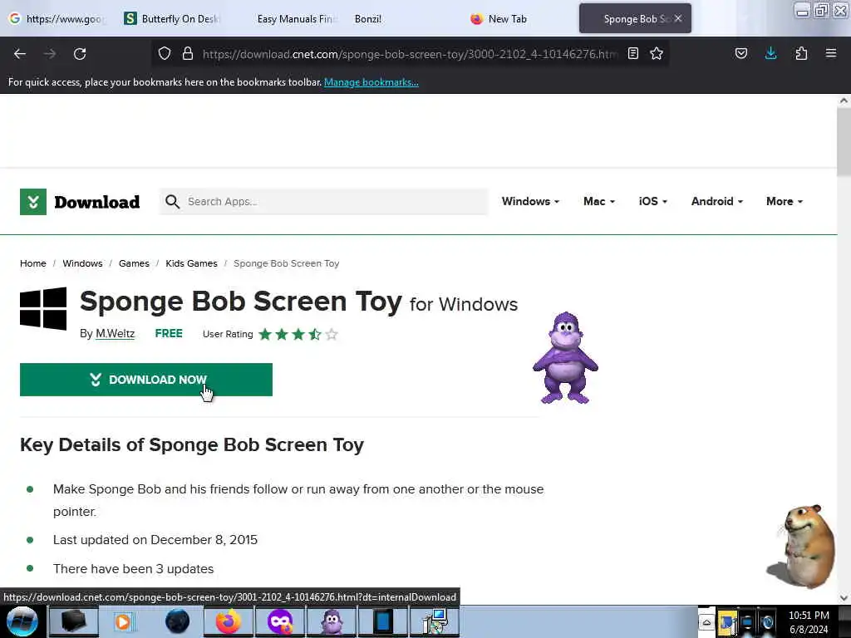This screenshot has height=638, width=851.
Task: Click the forward navigation arrow
Action: [x=50, y=54]
